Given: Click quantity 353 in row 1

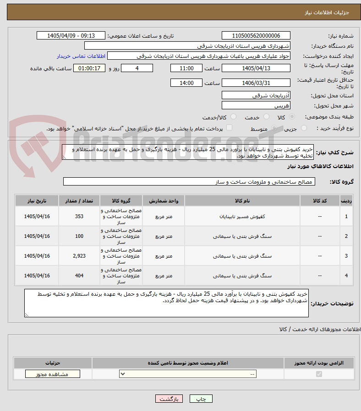Looking at the screenshot, I should pyautogui.click(x=79, y=216).
